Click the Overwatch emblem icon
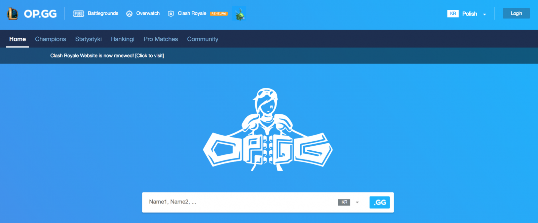Screen dimensions: 538x223 pyautogui.click(x=129, y=13)
